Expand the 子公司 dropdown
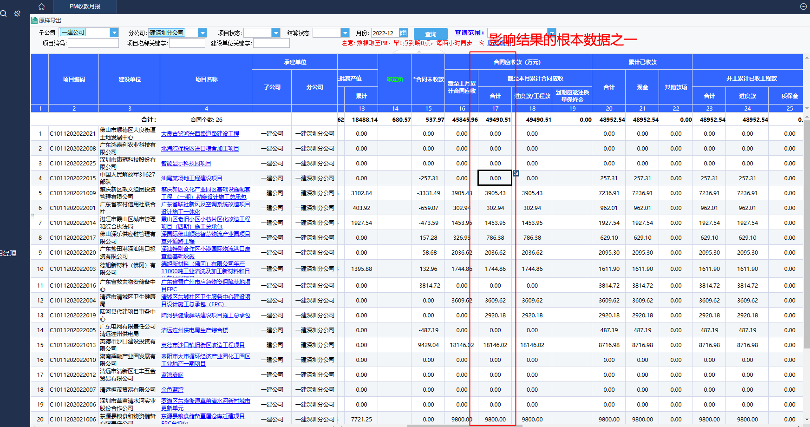Image resolution: width=810 pixels, height=427 pixels. [x=114, y=33]
